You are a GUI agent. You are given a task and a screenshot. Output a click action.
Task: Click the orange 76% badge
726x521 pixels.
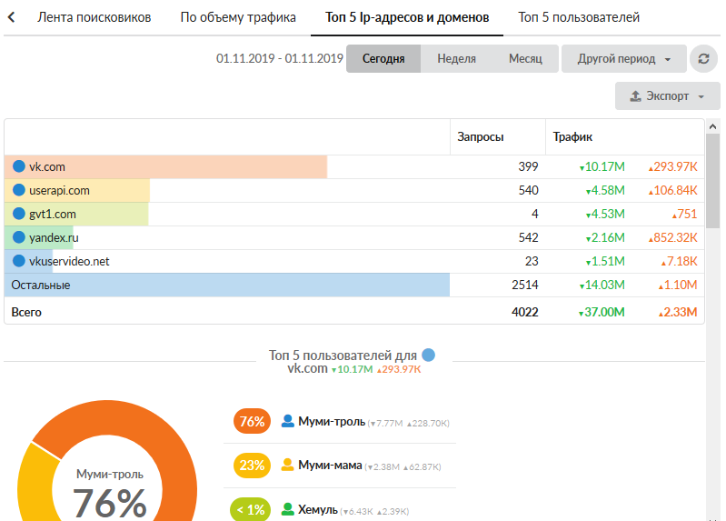[252, 422]
